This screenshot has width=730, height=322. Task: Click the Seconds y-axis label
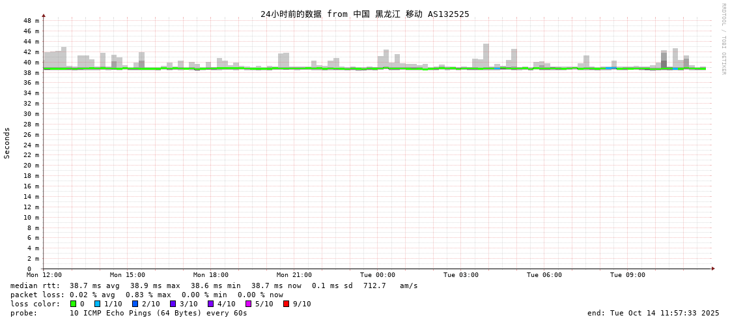click(7, 143)
